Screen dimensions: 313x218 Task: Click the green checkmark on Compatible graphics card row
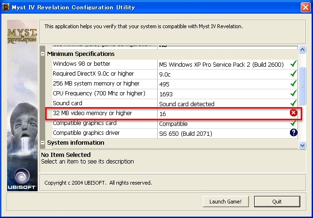293,123
